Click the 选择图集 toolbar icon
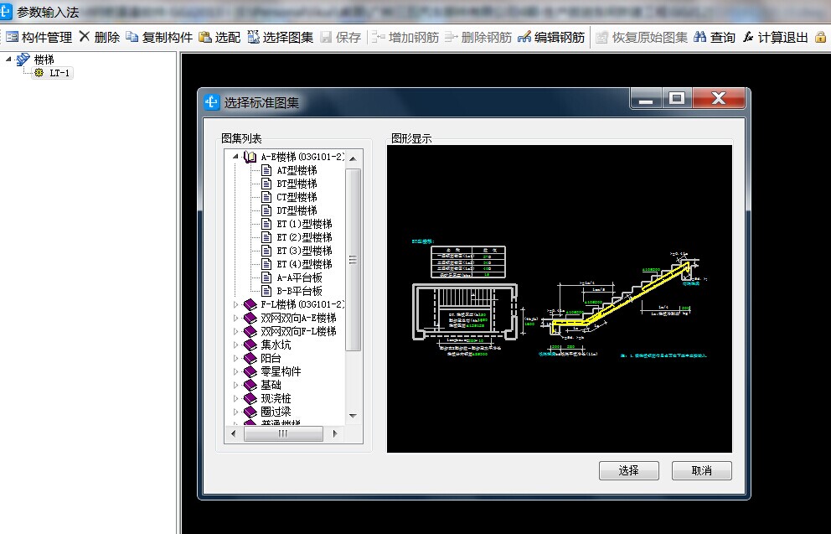Image resolution: width=831 pixels, height=534 pixels. click(x=253, y=37)
